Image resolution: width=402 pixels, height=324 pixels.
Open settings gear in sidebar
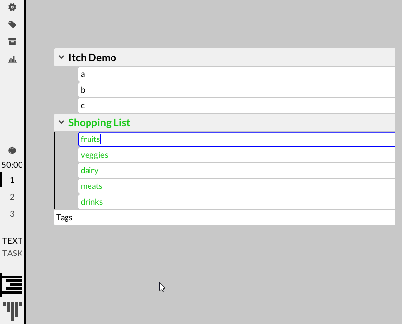12,7
